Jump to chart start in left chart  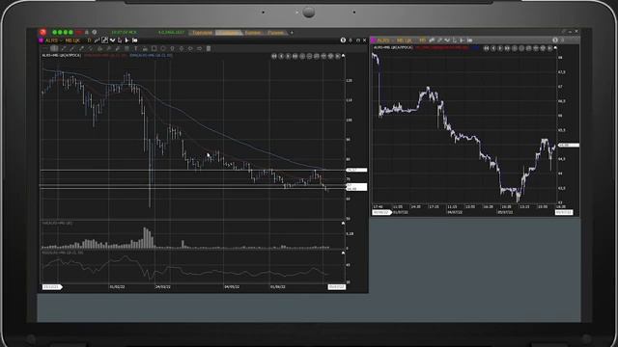pos(274,56)
